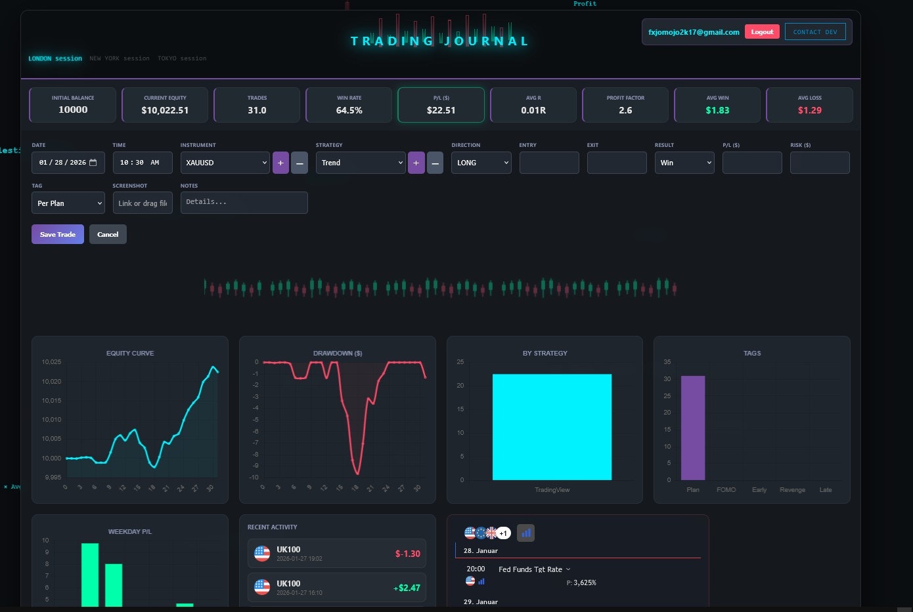The width and height of the screenshot is (913, 612).
Task: Click the EU flag icon in the calendar filters
Action: (480, 533)
